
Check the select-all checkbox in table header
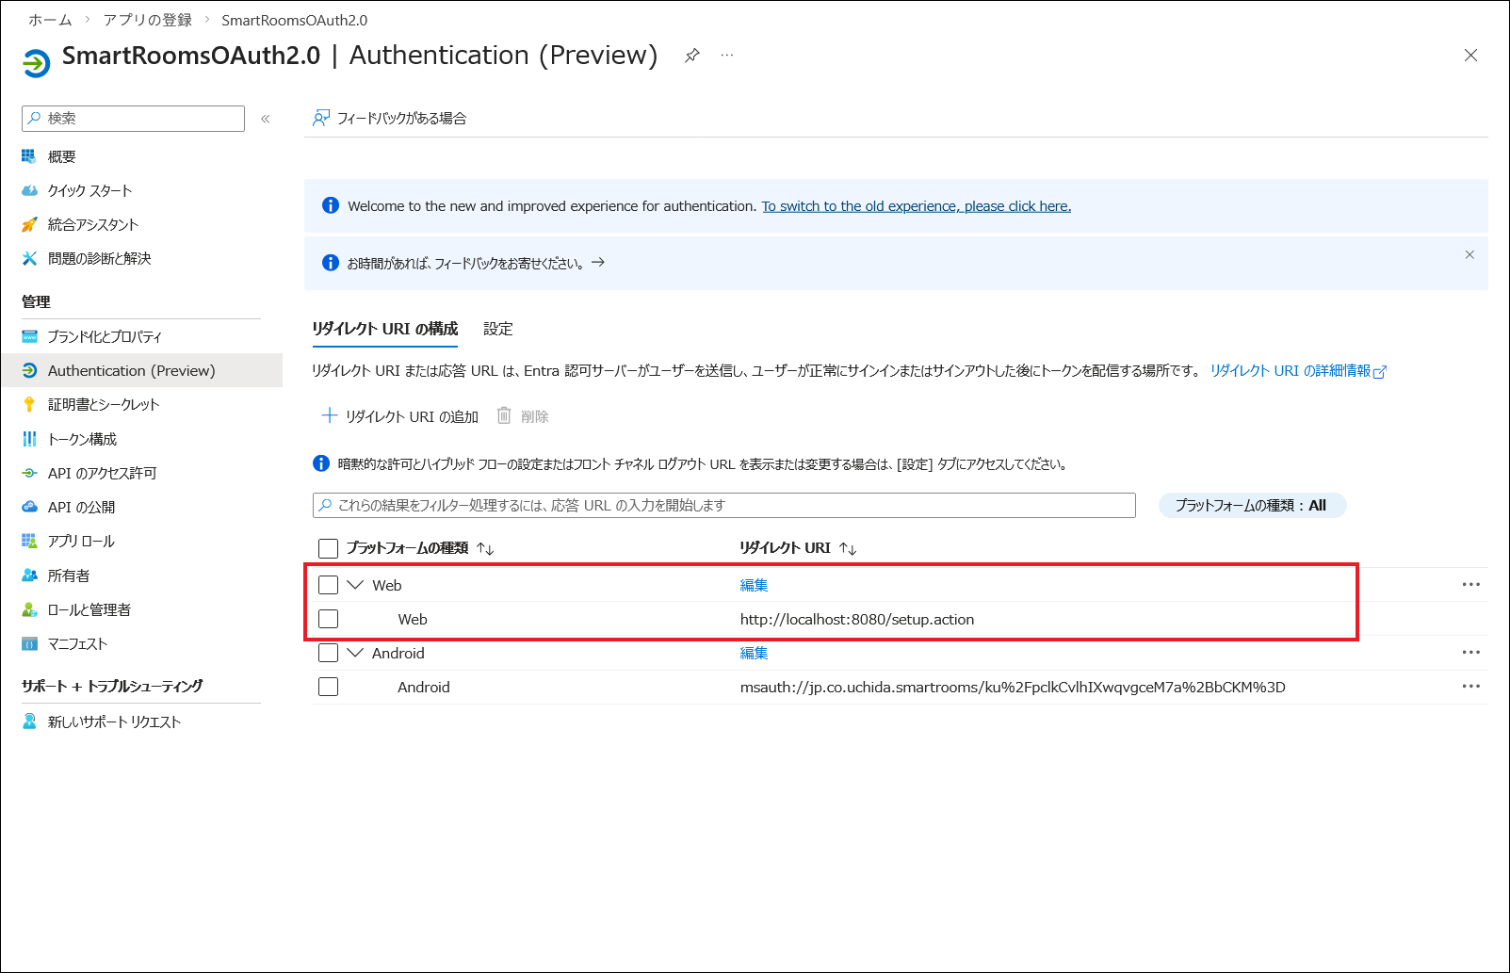click(328, 548)
